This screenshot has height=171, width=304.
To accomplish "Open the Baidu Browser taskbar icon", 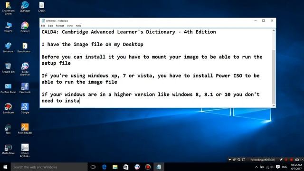I will point(137,167).
